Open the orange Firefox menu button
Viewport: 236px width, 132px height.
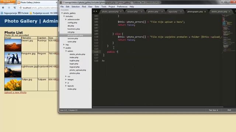(8, 1)
